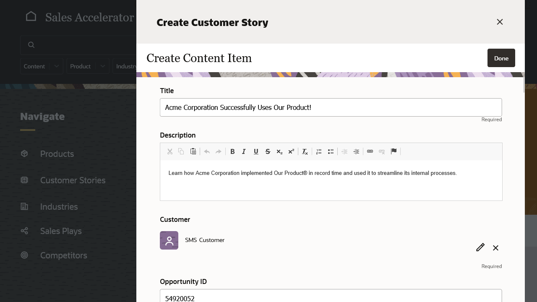Expand the Product filter dropdown
The width and height of the screenshot is (537, 302).
tap(88, 66)
